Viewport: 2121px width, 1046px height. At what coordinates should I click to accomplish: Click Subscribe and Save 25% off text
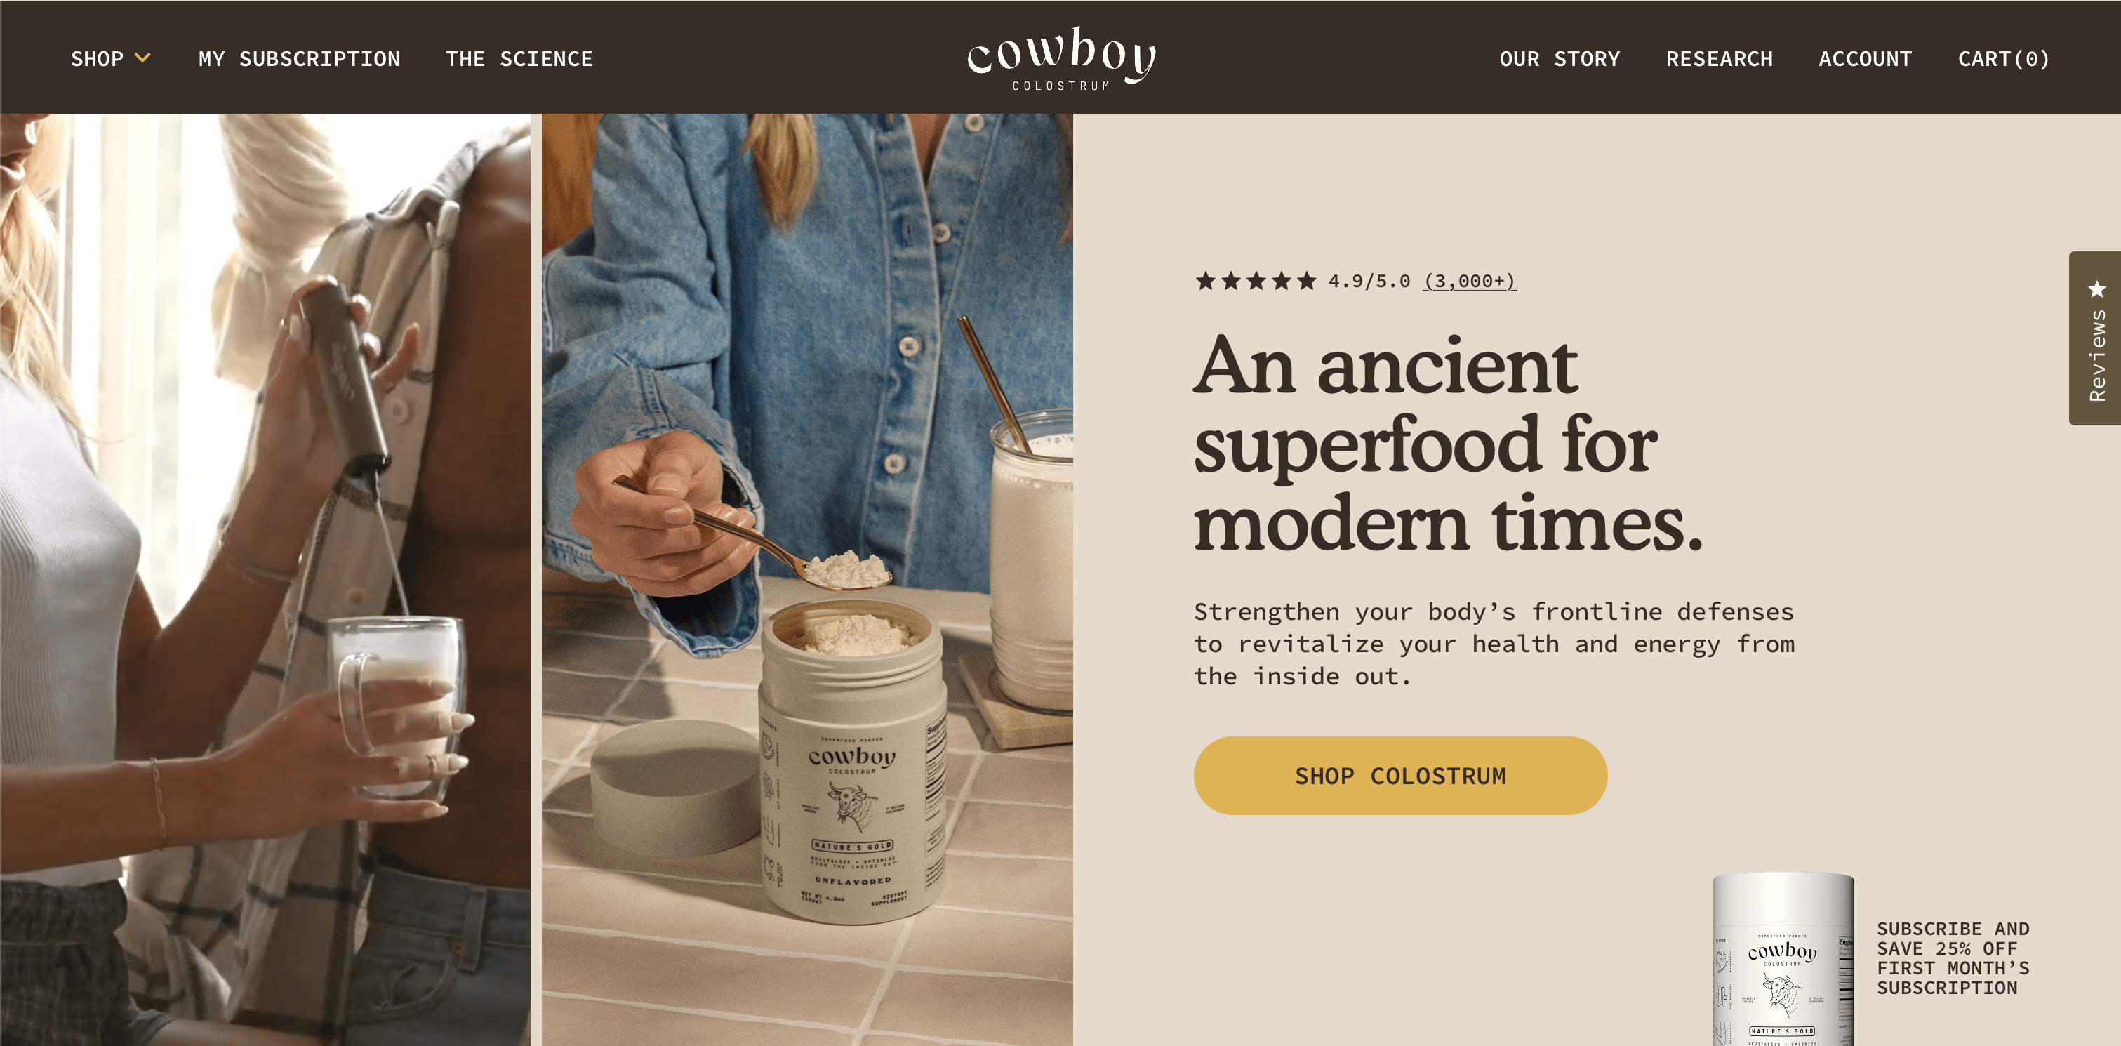point(1953,959)
